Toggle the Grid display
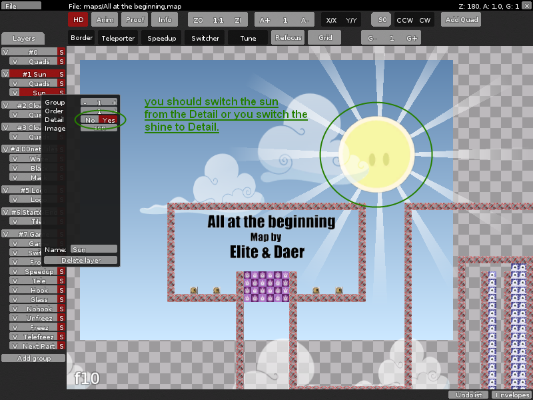The image size is (533, 400). click(324, 38)
